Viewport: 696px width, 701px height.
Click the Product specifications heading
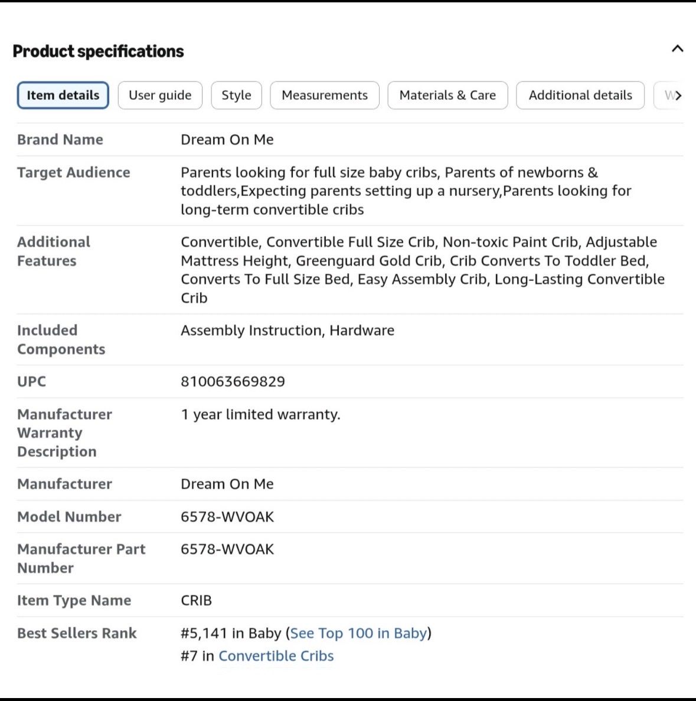pos(99,51)
